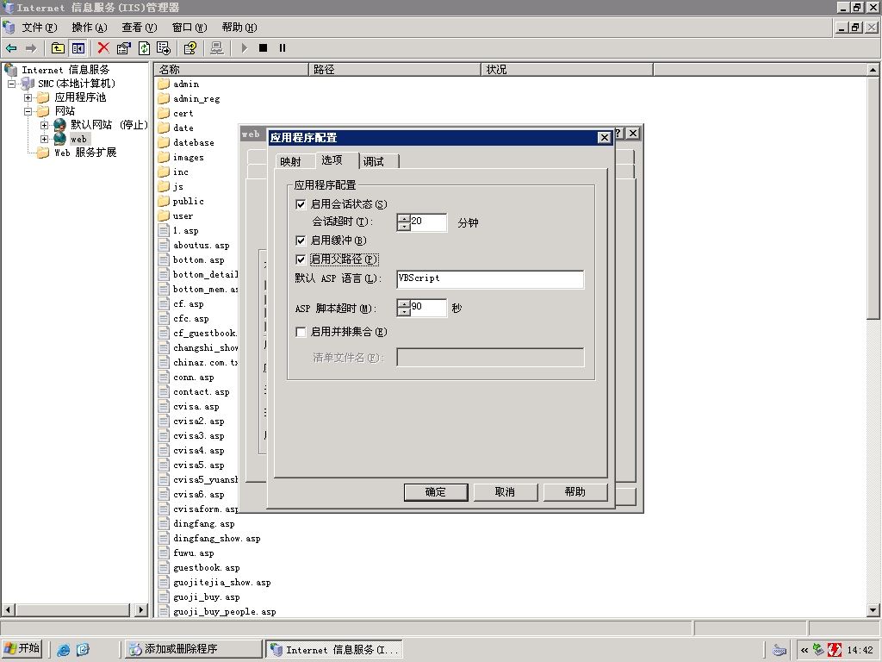Click the Export list toolbar icon
The image size is (882, 662).
click(164, 48)
